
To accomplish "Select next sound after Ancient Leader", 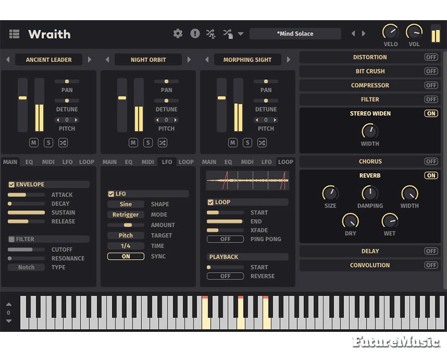I will click(89, 60).
